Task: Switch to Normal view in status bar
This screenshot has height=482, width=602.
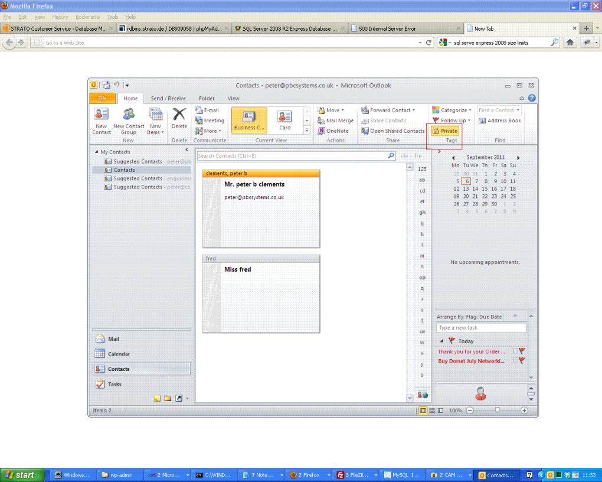Action: pos(423,411)
